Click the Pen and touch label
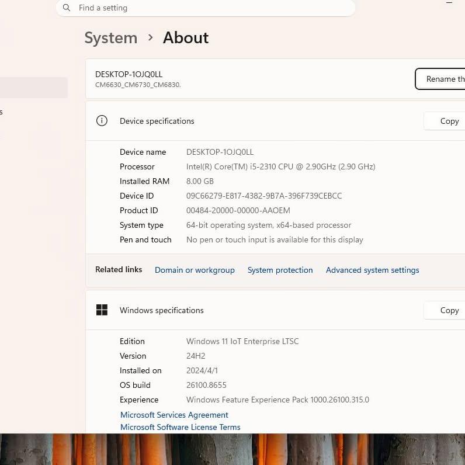This screenshot has width=465, height=465. pos(145,240)
